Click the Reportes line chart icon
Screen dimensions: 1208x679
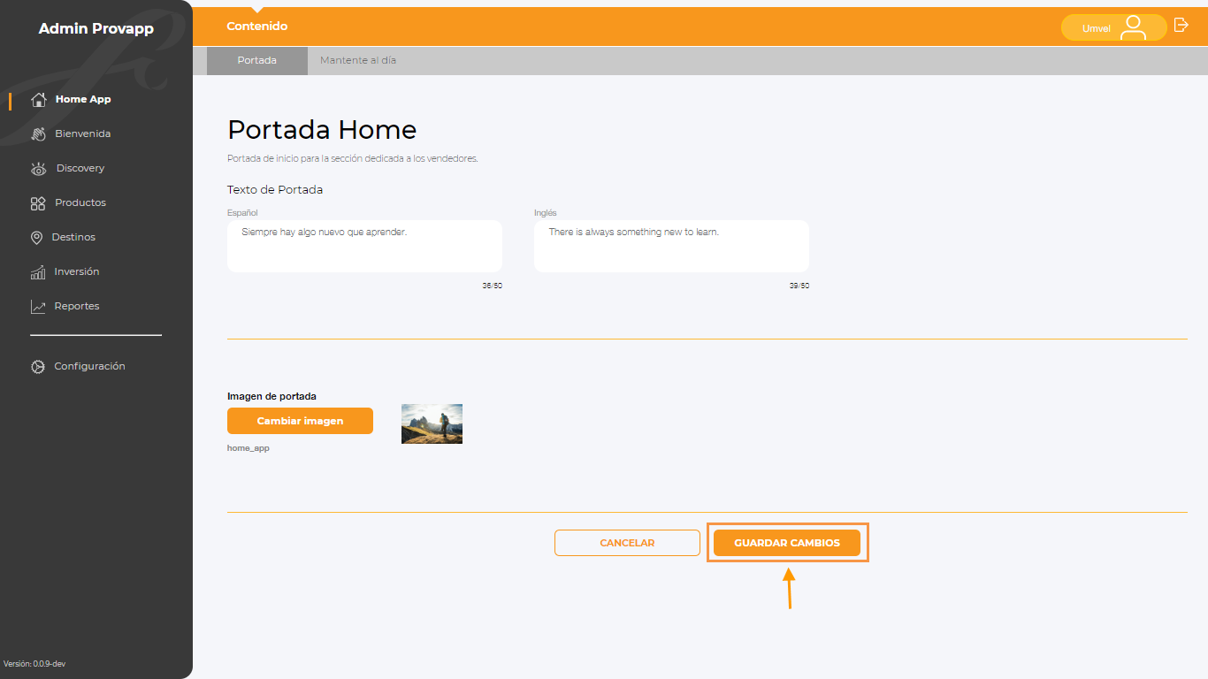(38, 306)
